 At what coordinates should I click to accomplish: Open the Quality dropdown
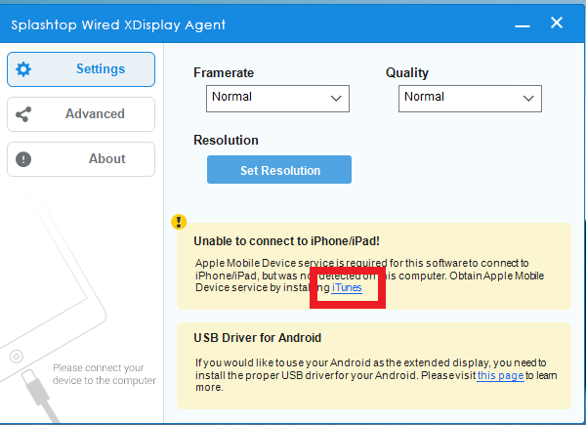coord(470,99)
